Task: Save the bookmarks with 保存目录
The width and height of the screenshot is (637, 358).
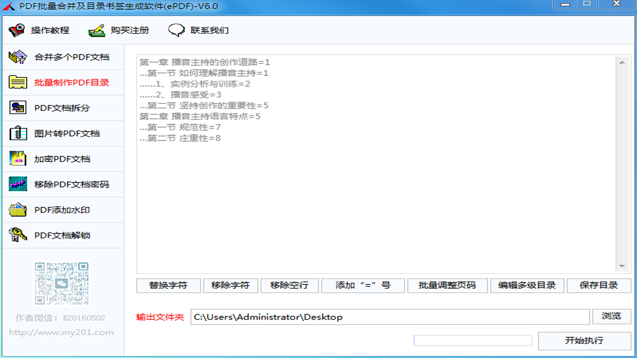Action: (599, 285)
